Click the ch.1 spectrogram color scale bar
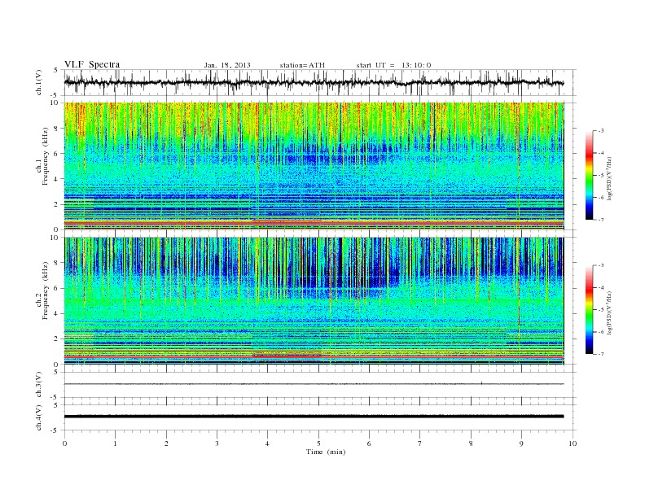 pyautogui.click(x=589, y=175)
